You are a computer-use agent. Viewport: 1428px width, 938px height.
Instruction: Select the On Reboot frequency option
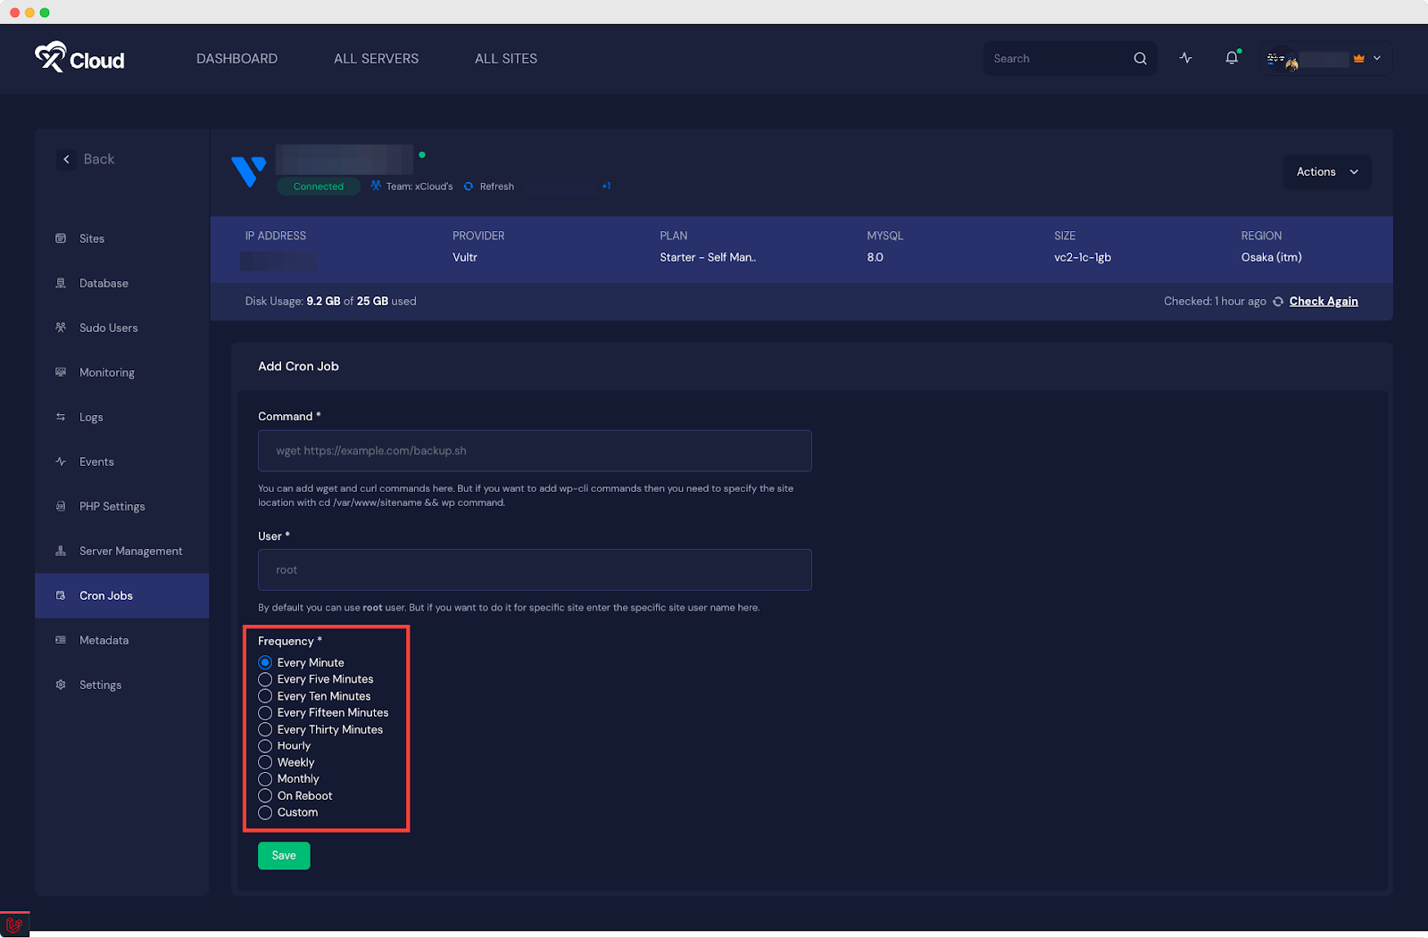click(x=265, y=796)
